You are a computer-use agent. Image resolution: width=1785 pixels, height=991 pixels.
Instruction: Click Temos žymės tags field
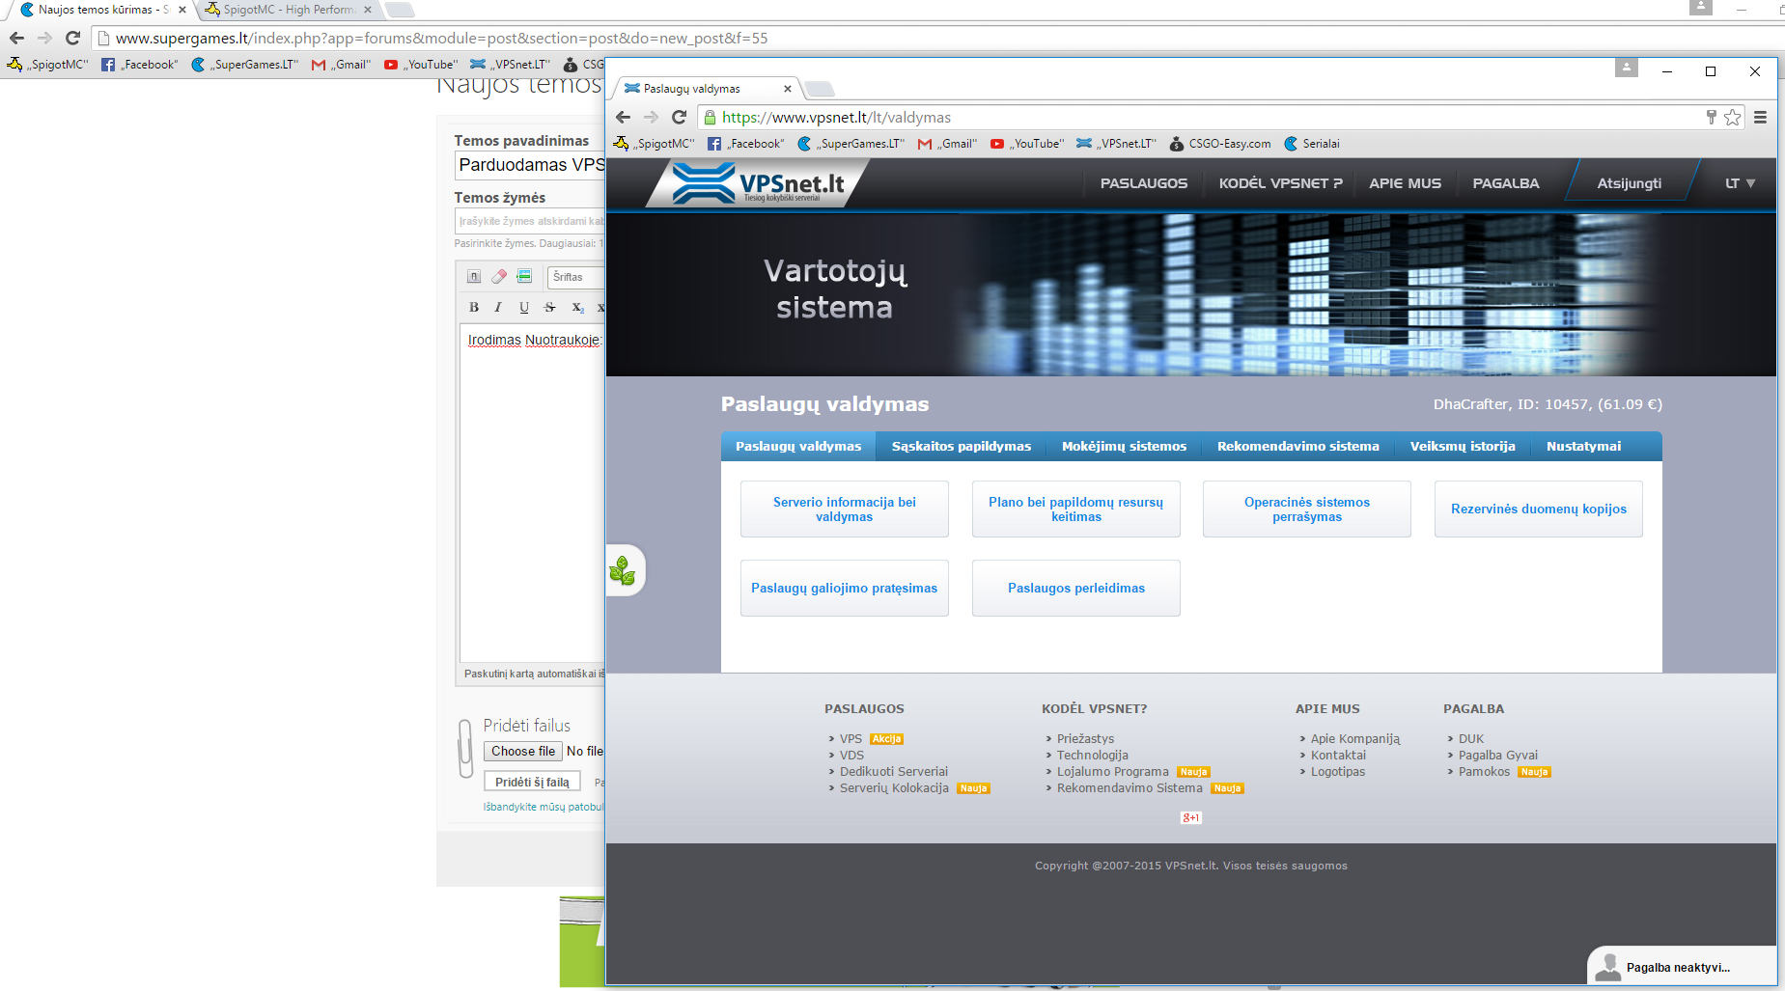(530, 221)
